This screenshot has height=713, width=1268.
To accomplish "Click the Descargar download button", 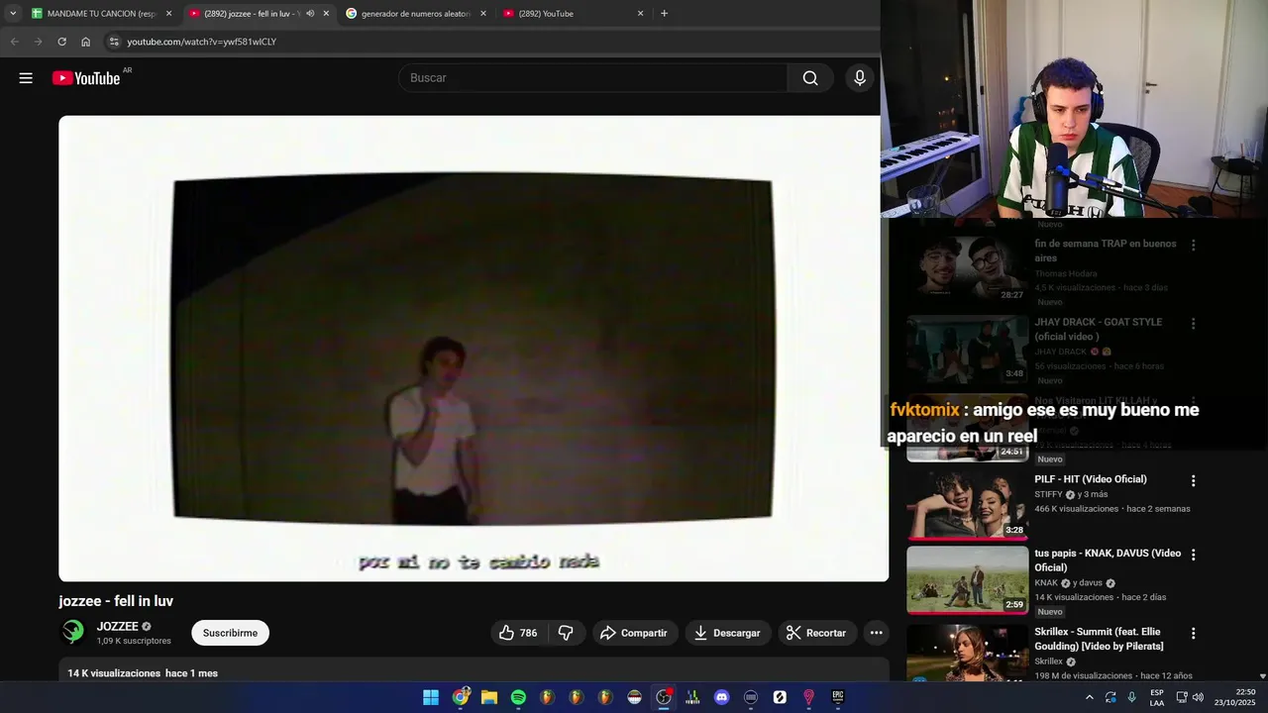I will pos(727,633).
